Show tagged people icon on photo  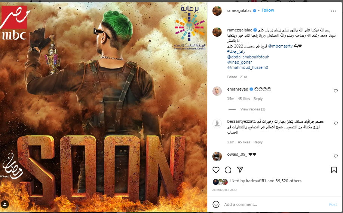(5, 204)
